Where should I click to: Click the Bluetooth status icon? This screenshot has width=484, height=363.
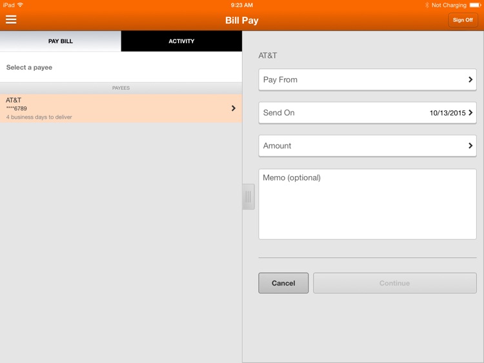tap(427, 5)
